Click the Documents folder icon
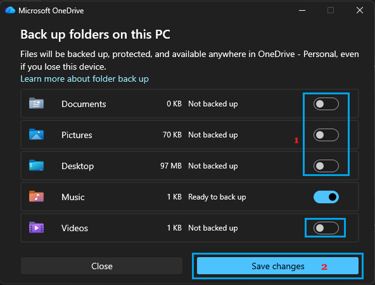This screenshot has height=285, width=375. [x=36, y=103]
